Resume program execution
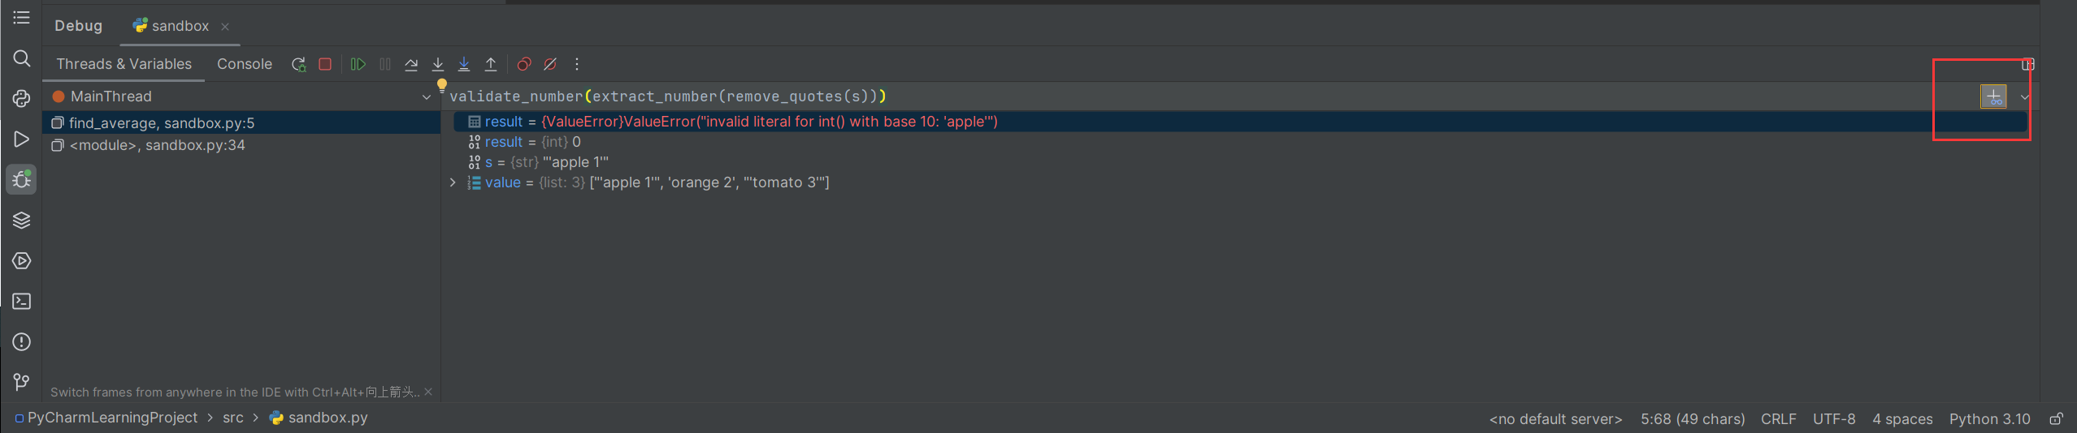The image size is (2077, 433). 358,64
